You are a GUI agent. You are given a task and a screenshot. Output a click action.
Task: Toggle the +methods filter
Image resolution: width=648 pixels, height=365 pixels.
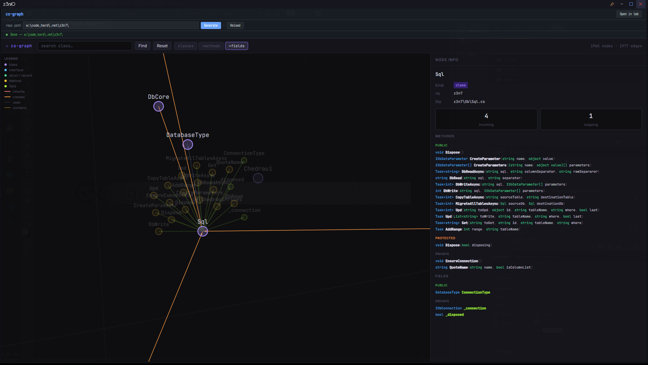pos(211,46)
